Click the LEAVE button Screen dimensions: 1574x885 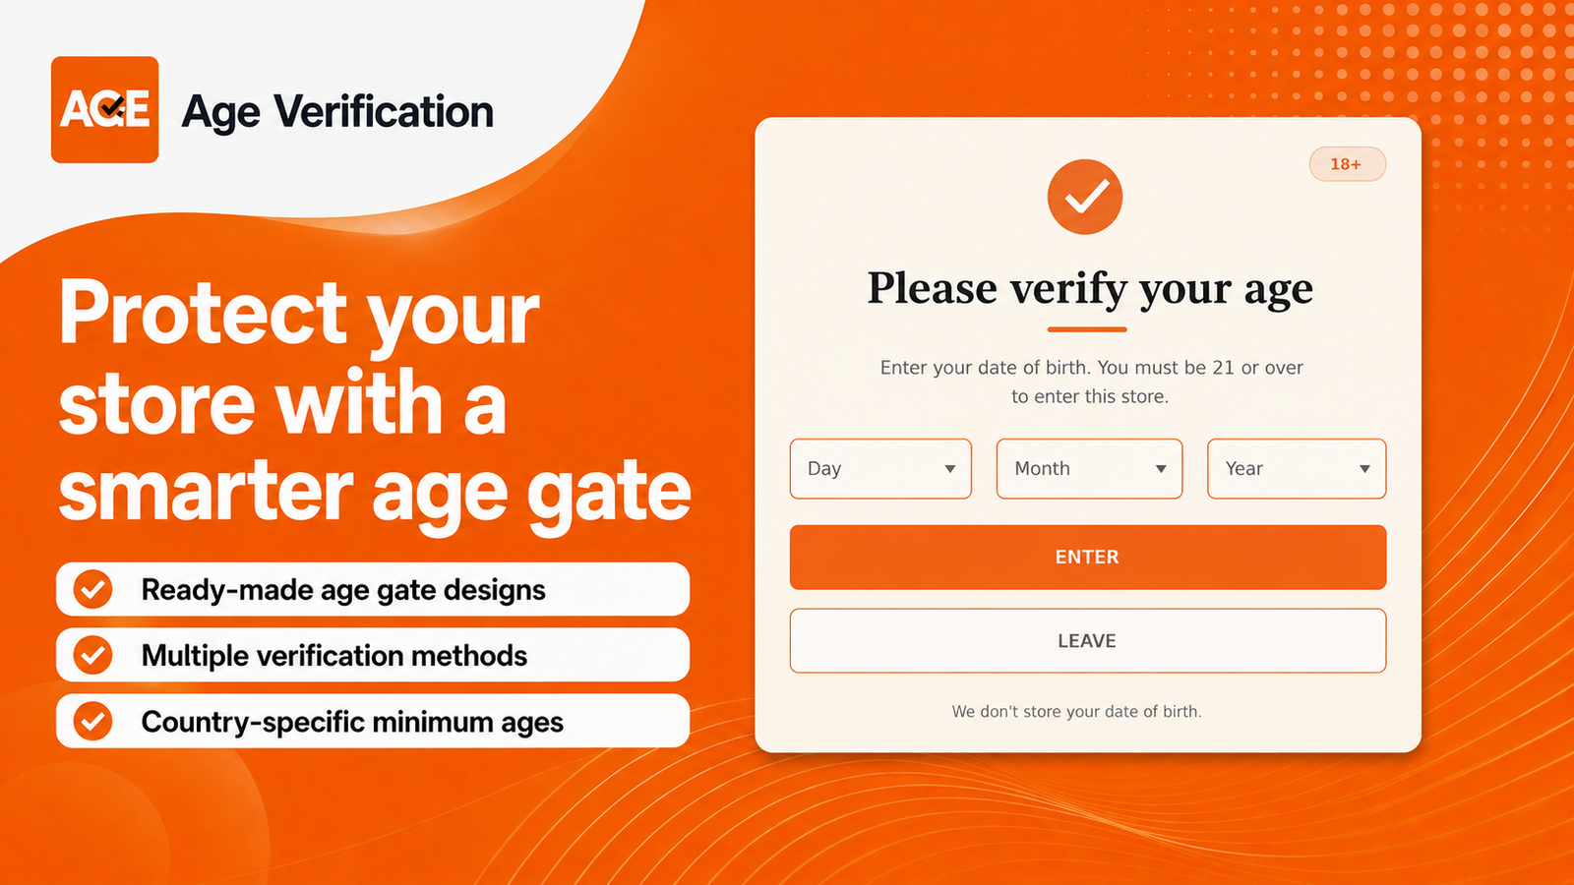click(1088, 641)
